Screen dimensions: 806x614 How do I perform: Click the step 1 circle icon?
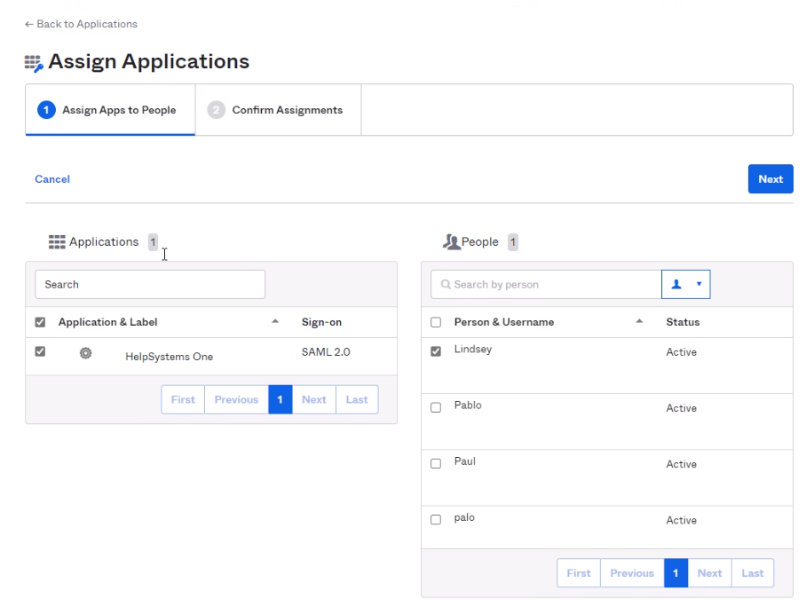45,110
